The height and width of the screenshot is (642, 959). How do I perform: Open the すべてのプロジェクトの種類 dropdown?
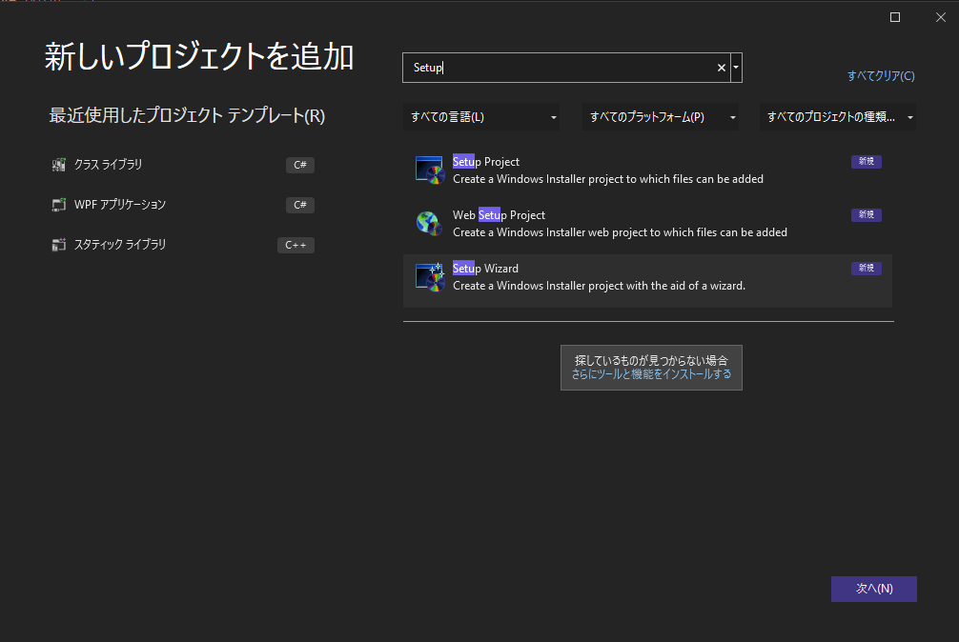[837, 116]
